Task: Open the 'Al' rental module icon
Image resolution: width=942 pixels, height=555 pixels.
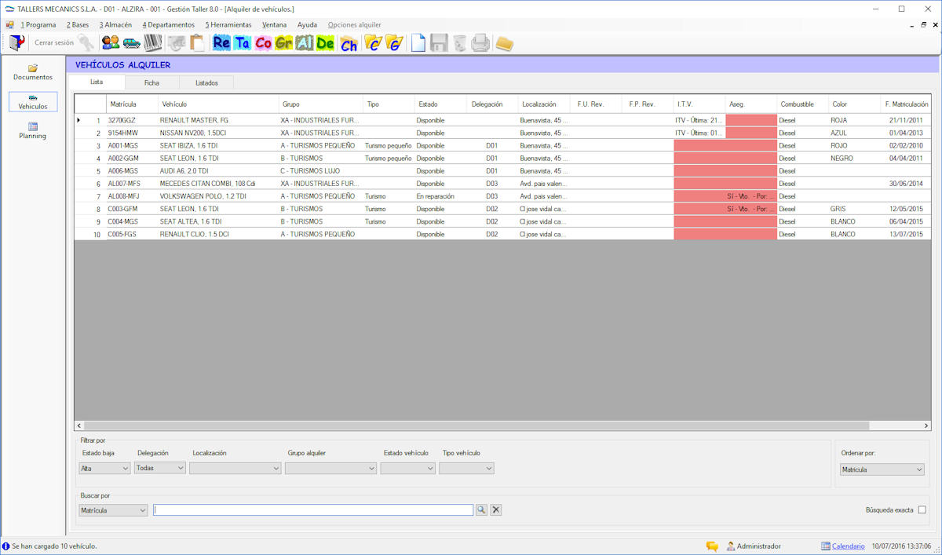Action: tap(304, 43)
